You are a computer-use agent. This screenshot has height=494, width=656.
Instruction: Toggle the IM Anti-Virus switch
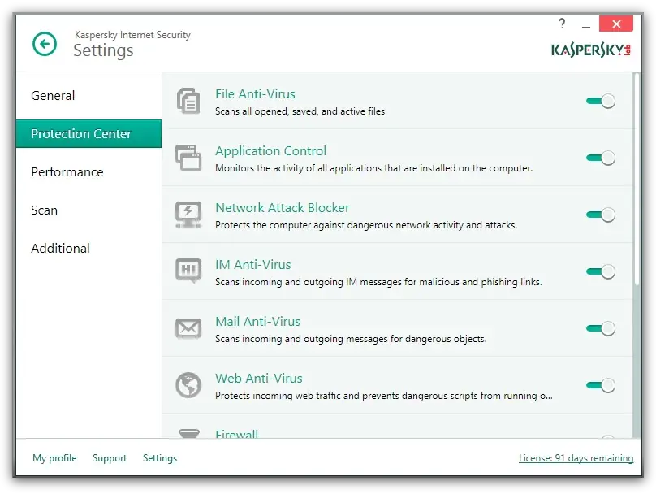[x=601, y=271]
